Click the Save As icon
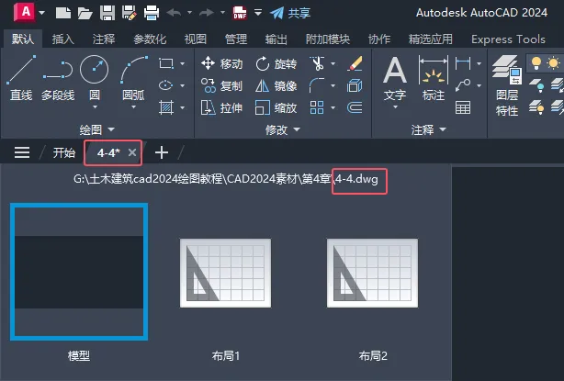564x381 pixels. [130, 13]
